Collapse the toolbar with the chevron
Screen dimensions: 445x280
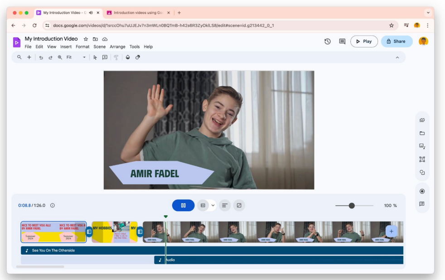397,58
